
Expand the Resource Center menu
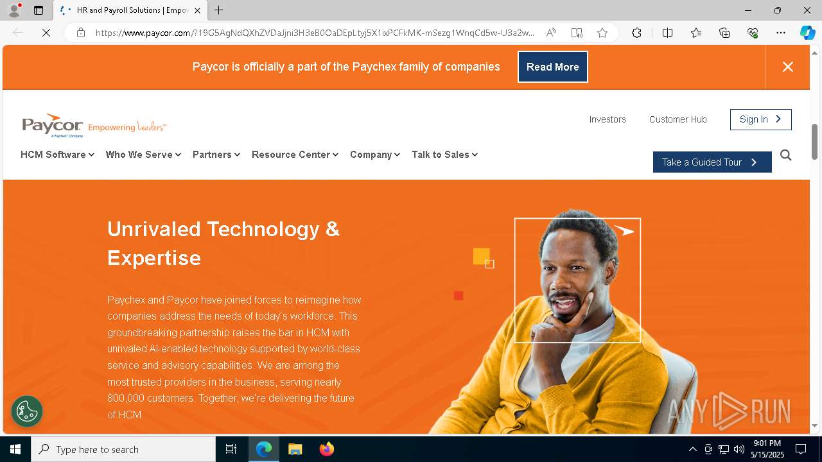pyautogui.click(x=295, y=155)
